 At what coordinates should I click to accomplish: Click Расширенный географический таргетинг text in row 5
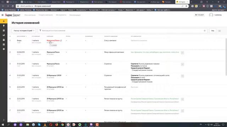(115, 88)
